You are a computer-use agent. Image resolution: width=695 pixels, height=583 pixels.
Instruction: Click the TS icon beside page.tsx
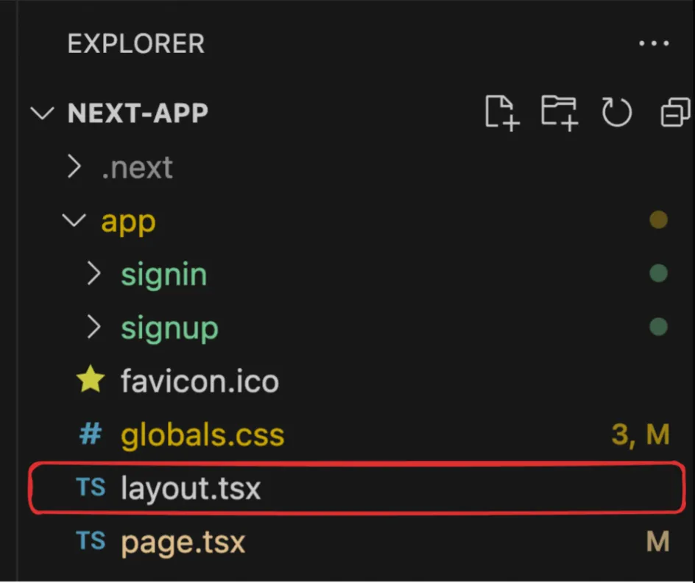point(91,542)
